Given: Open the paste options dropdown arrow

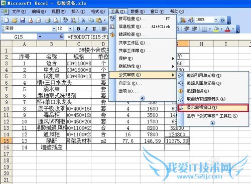Looking at the screenshot, I should point(104,20).
